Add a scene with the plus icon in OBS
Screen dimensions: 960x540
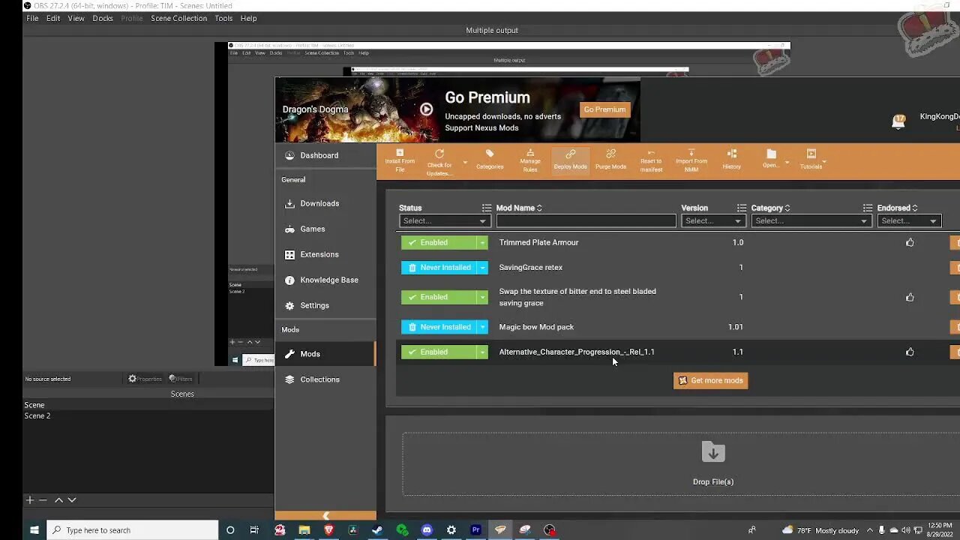pos(30,500)
